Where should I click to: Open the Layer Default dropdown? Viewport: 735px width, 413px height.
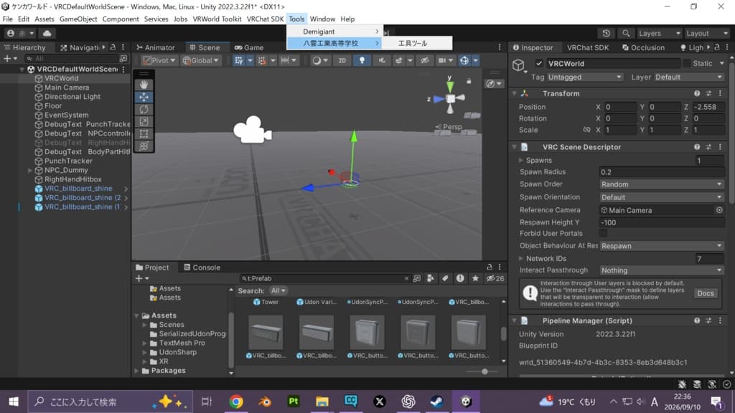pos(688,77)
